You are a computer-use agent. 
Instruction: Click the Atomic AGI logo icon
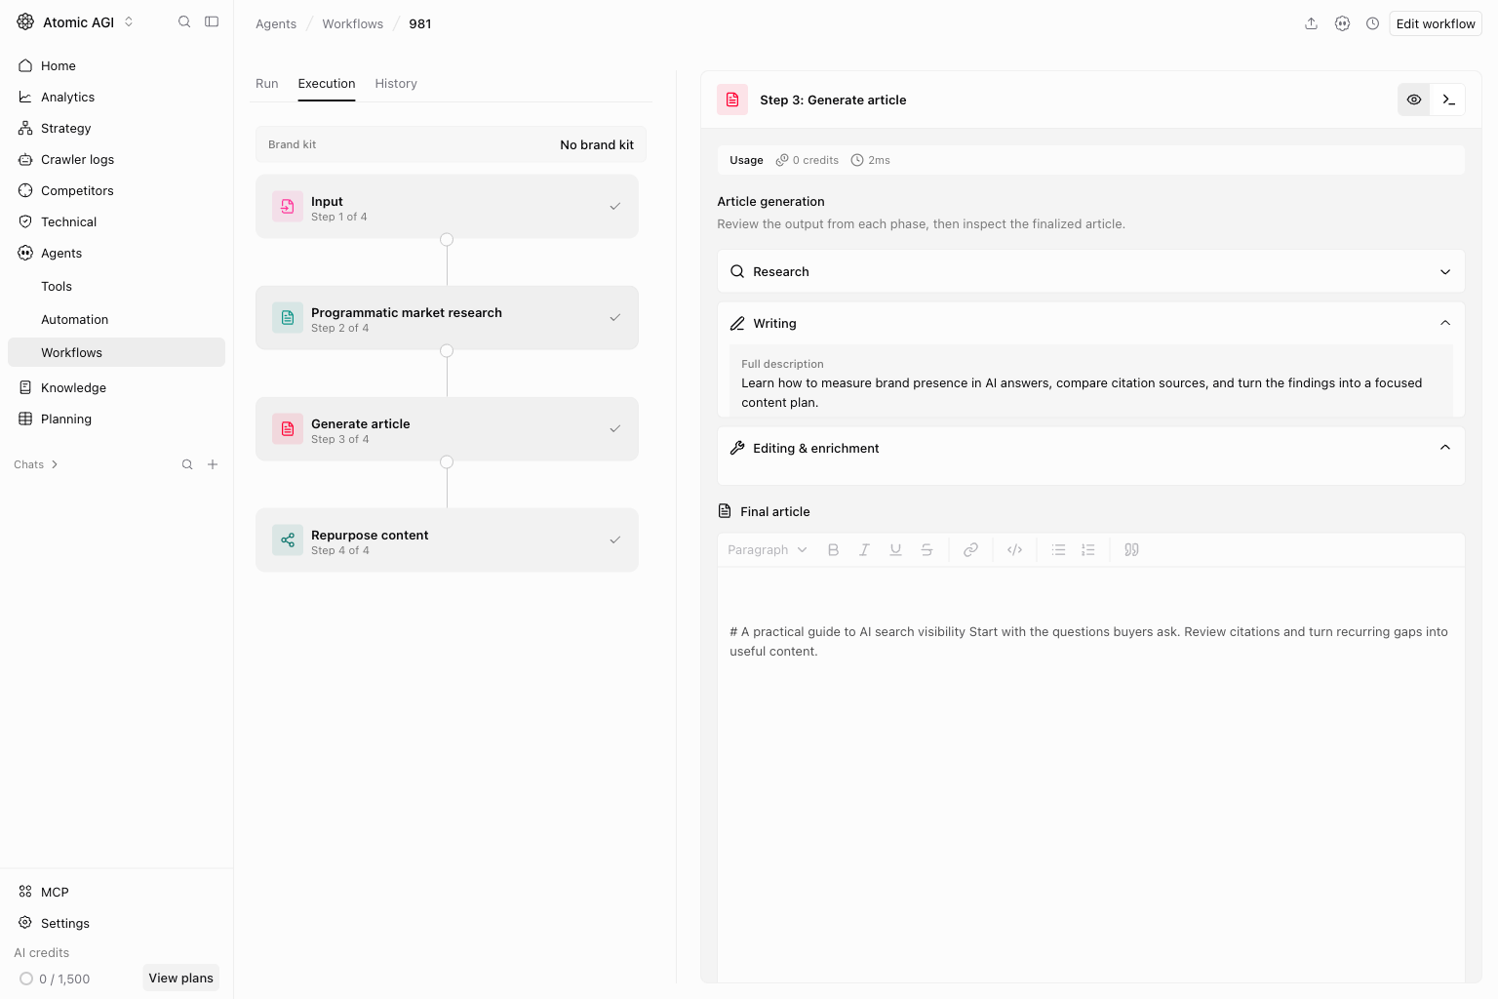(25, 21)
